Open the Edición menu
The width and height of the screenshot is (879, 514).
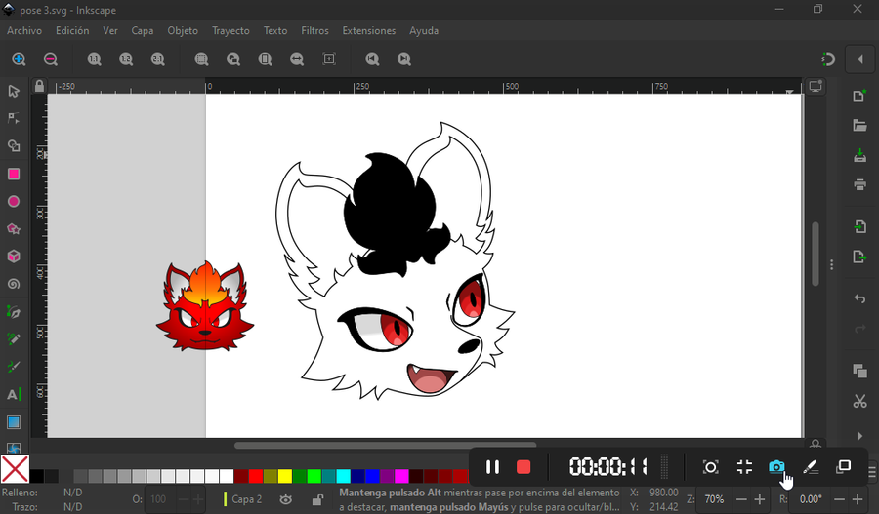tap(72, 31)
